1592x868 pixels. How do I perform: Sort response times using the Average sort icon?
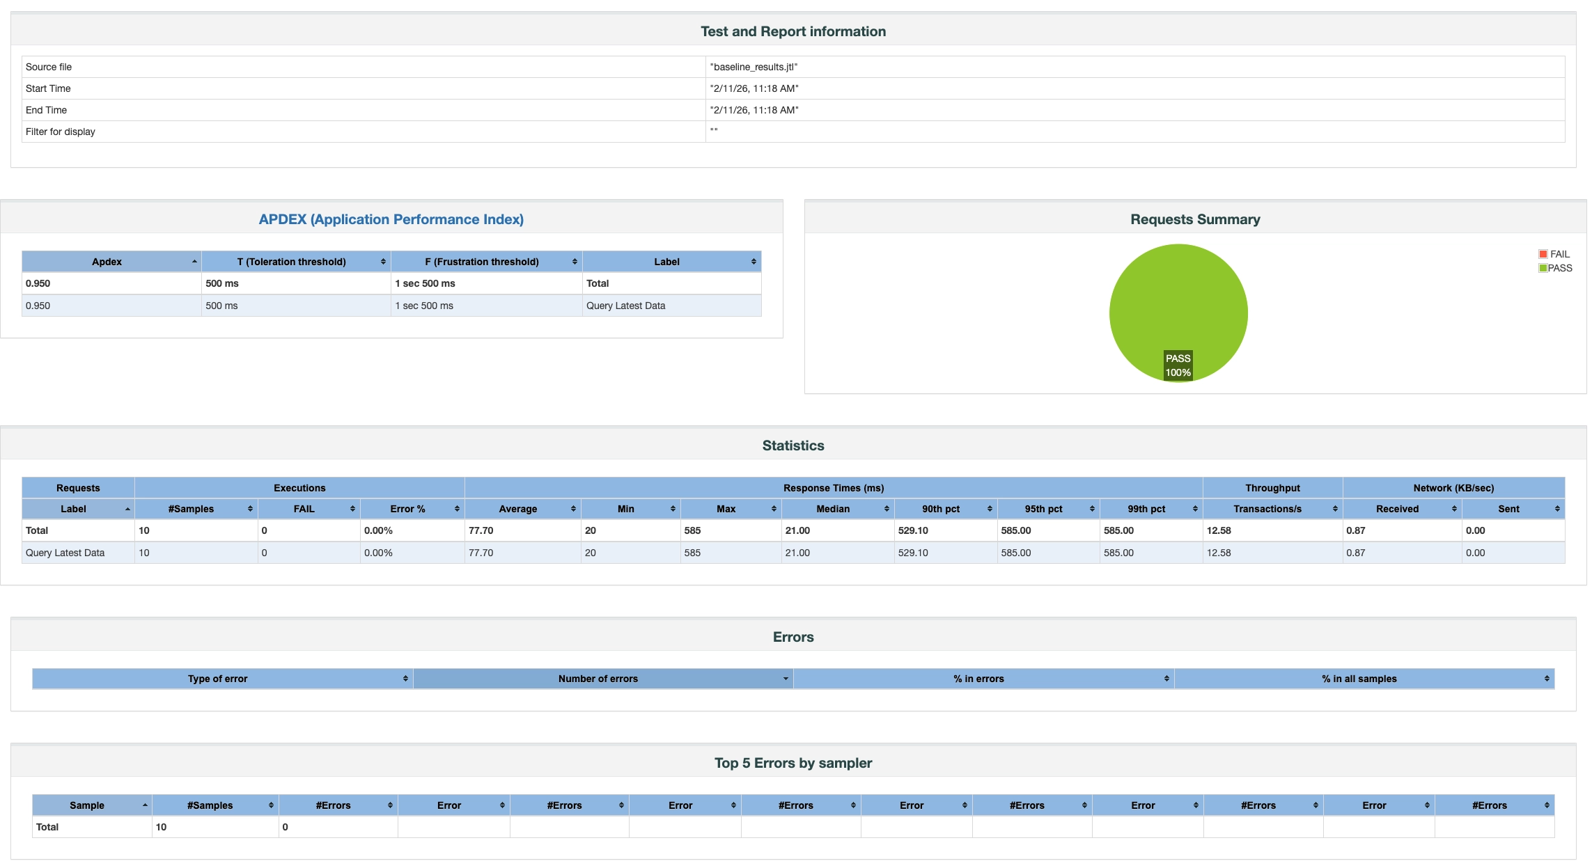point(572,509)
